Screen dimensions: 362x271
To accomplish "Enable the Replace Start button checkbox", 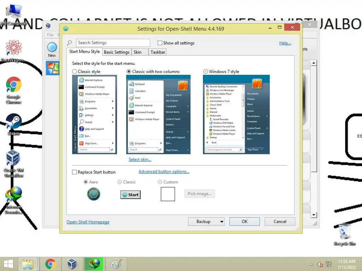I will pyautogui.click(x=74, y=172).
